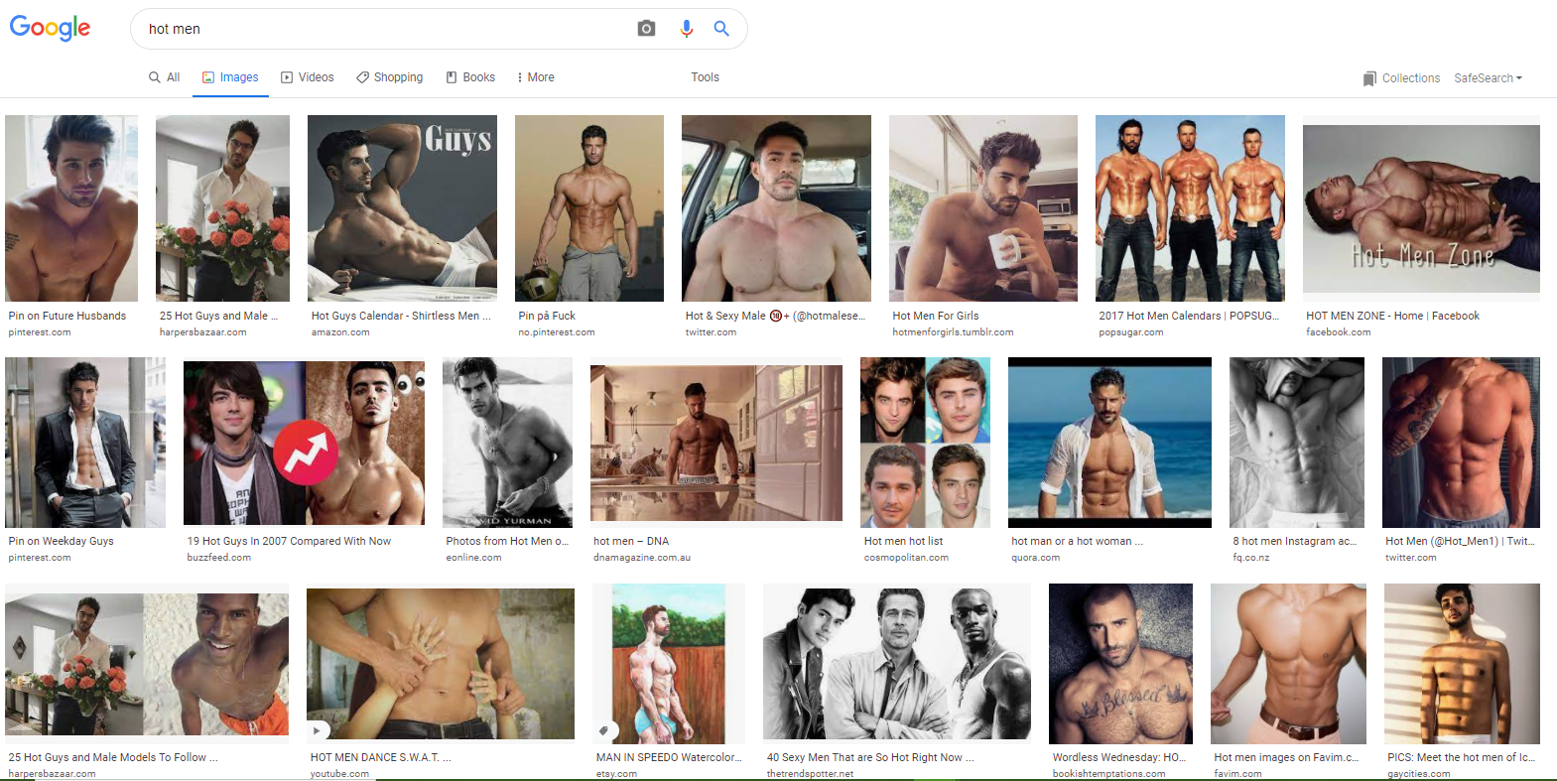Viewport: 1557px width, 781px height.
Task: Click 'hot man or a hot woman' quora caption
Action: 1077,541
